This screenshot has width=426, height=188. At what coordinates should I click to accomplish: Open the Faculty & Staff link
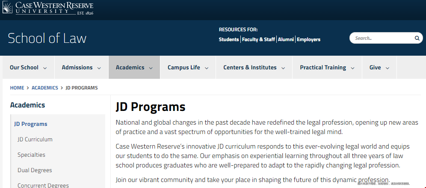258,39
